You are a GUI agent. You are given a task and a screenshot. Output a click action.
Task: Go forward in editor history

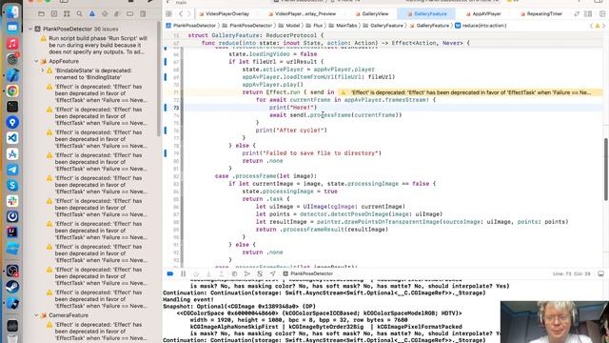[189, 13]
